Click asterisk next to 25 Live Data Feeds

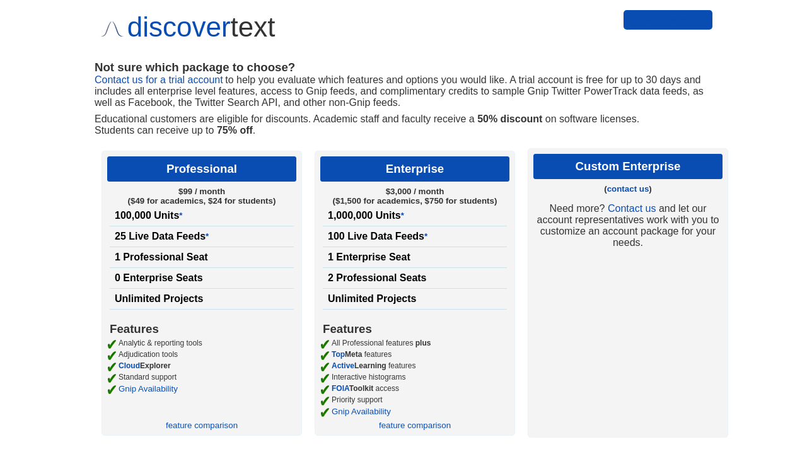pos(207,236)
